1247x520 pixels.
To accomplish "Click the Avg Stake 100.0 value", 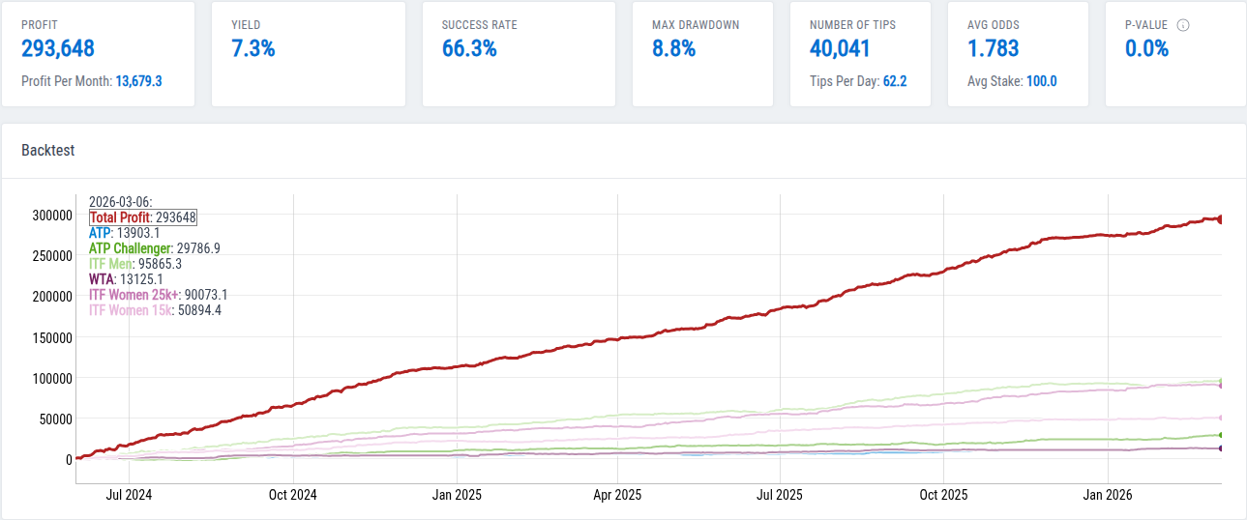I will (x=1041, y=81).
